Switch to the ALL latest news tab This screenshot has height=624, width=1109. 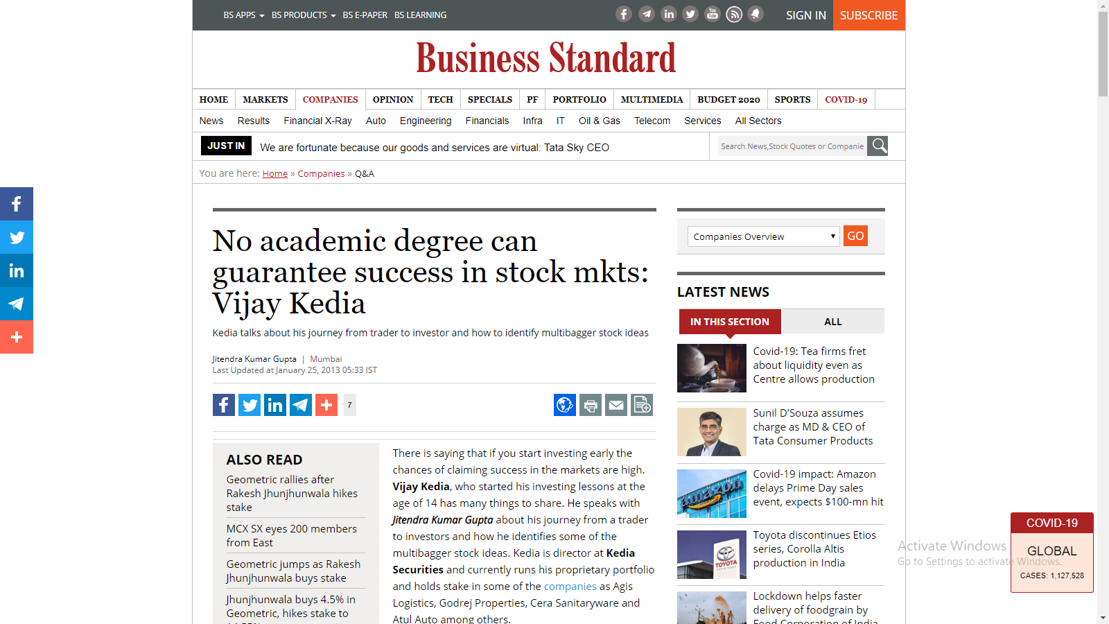(x=832, y=322)
